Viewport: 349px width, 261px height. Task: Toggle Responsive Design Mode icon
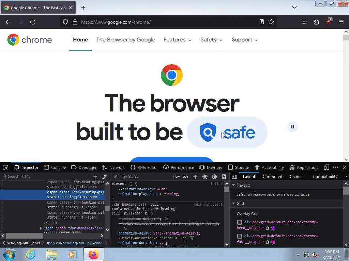point(327,167)
